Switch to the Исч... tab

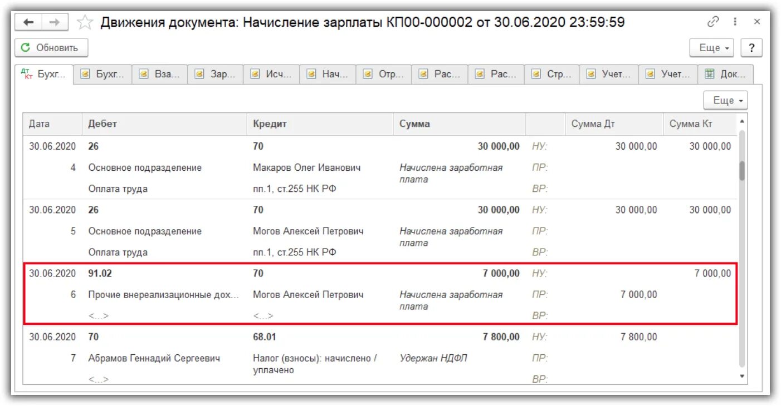pos(272,74)
